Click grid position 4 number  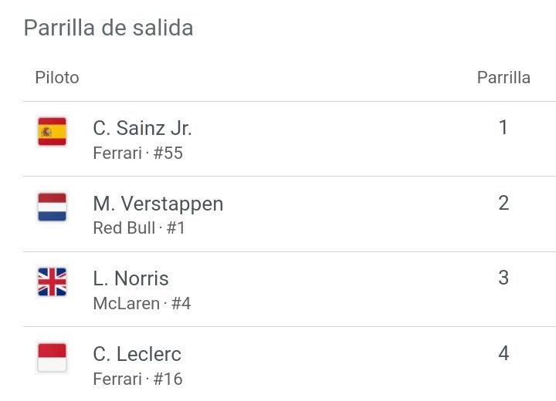coord(503,353)
